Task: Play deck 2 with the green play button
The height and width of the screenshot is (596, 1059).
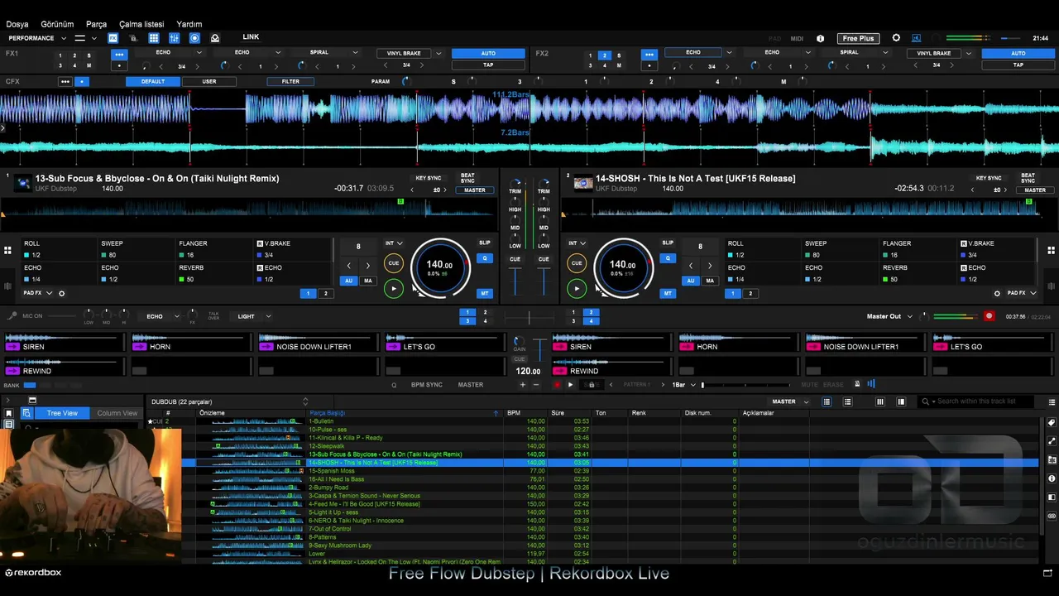Action: [x=576, y=288]
